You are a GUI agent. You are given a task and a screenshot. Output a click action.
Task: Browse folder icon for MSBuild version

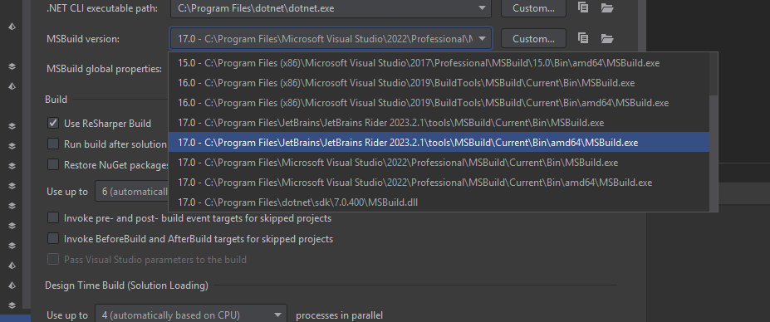coord(607,38)
